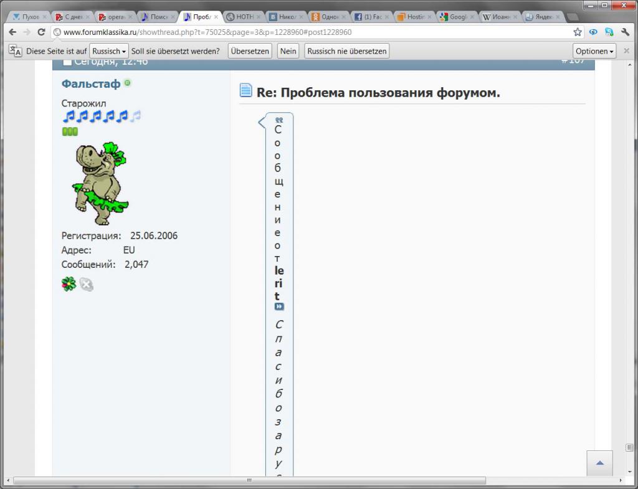
Task: Go back using the browser back arrow
Action: click(12, 32)
